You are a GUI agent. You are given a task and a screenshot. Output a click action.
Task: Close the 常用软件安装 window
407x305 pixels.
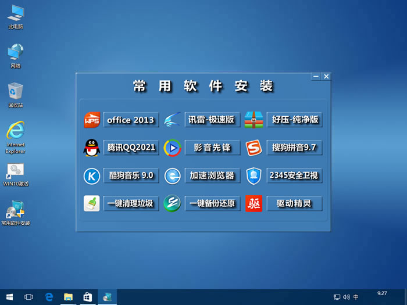(326, 77)
